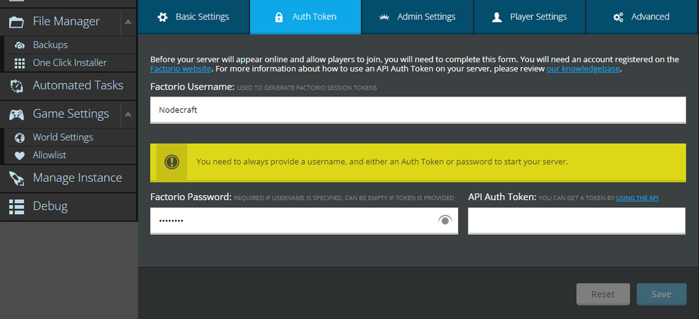Switch to the Basic Settings tab

193,17
